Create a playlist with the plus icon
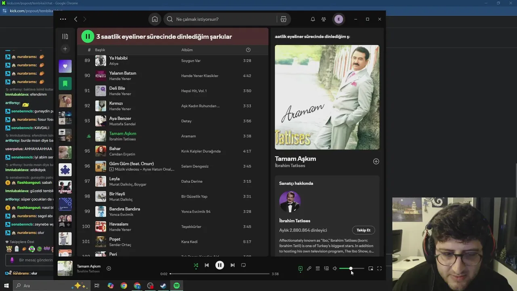 click(65, 49)
